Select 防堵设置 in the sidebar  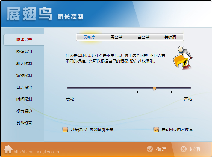pyautogui.click(x=24, y=40)
